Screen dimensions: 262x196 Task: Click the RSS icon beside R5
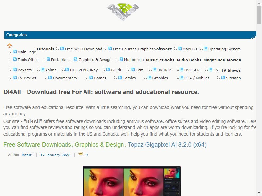coord(210,70)
